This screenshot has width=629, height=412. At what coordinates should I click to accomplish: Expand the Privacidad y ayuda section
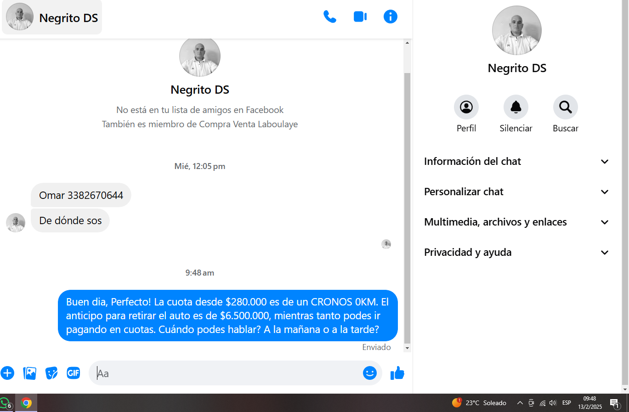point(517,253)
